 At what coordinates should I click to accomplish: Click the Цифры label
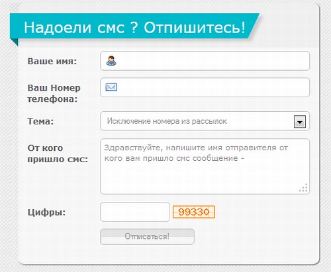(x=46, y=212)
